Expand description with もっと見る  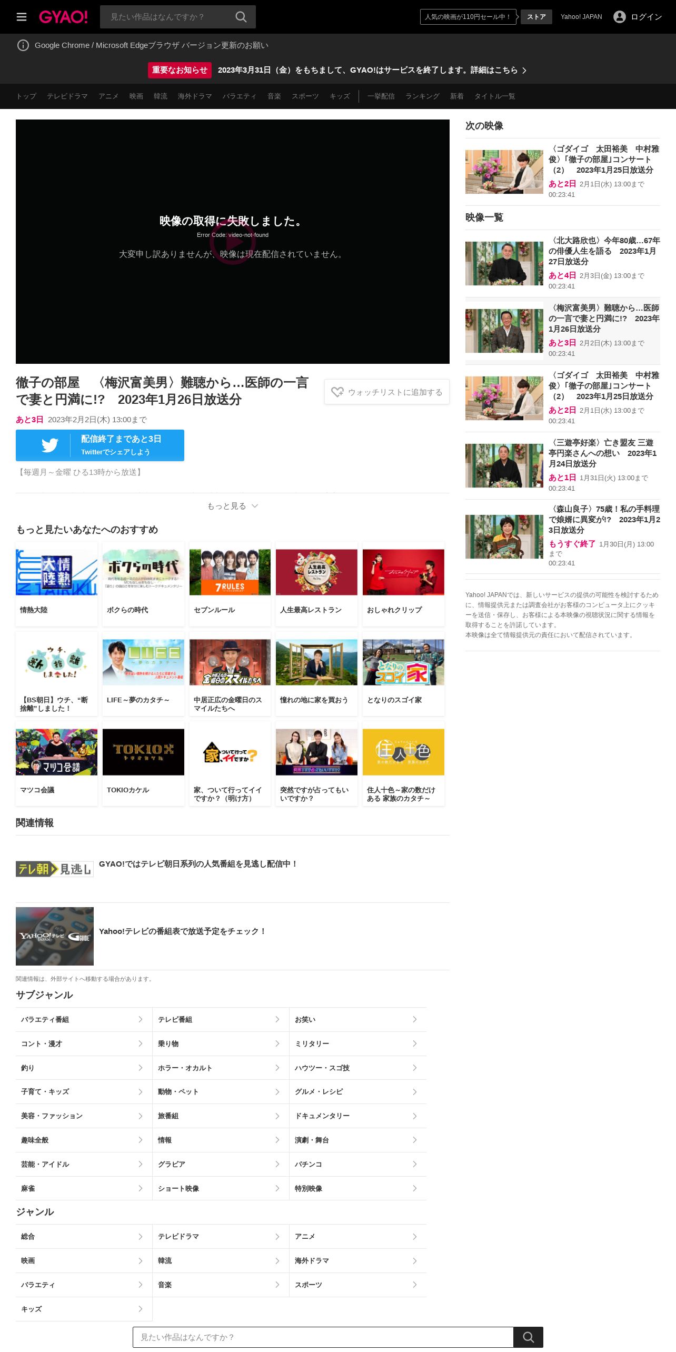pos(232,506)
